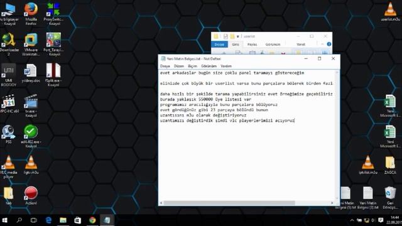Show hidden system tray icons

click(x=352, y=220)
